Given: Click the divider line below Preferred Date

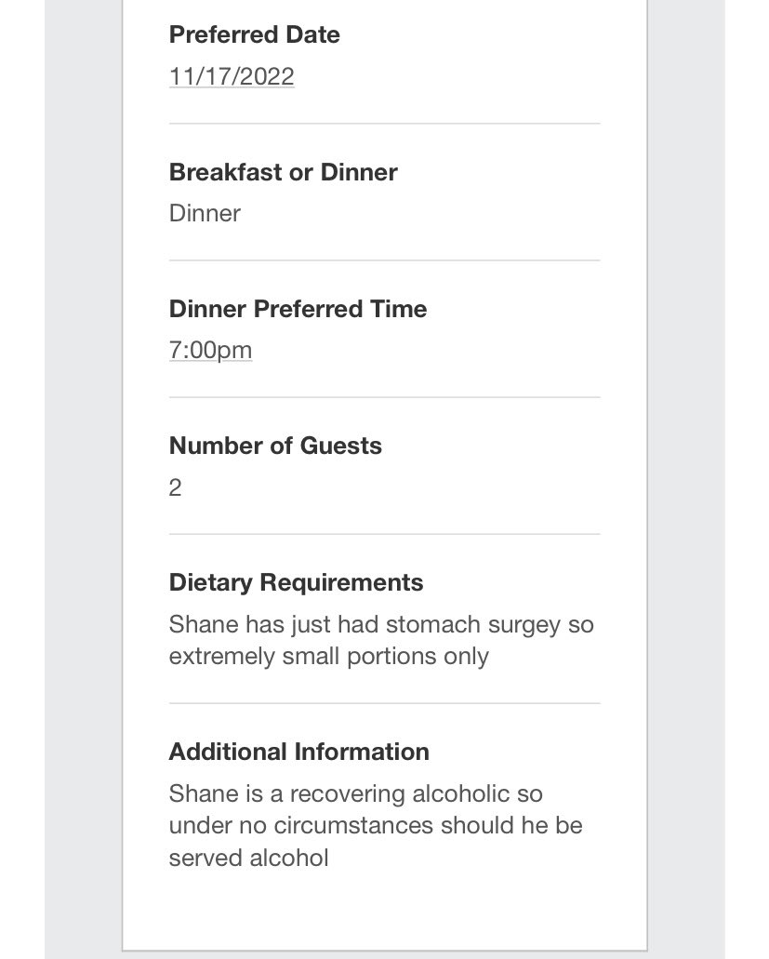Looking at the screenshot, I should [x=385, y=124].
